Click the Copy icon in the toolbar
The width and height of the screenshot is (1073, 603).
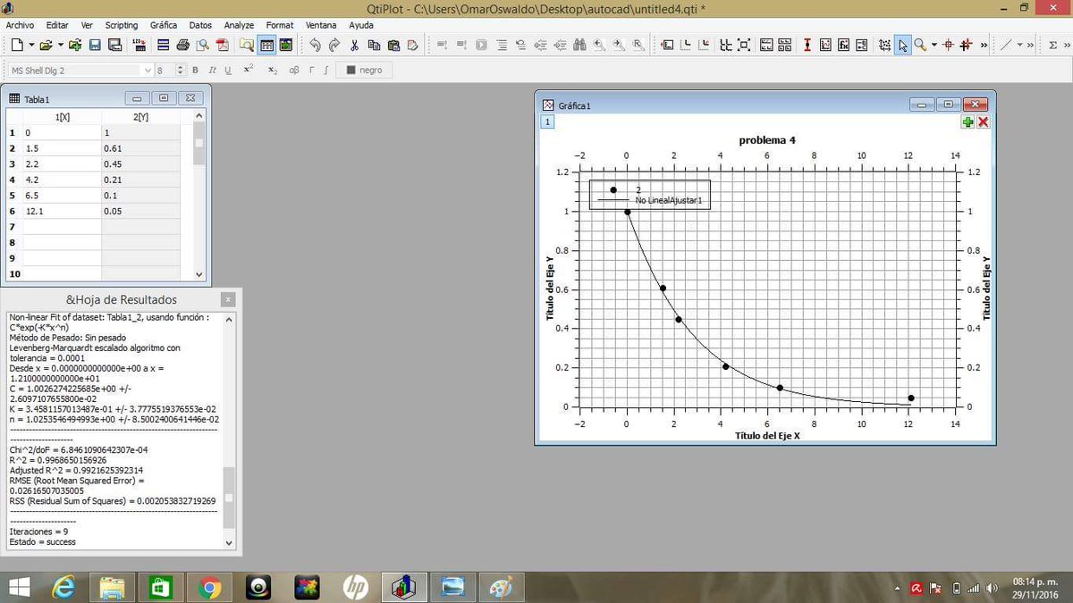tap(374, 45)
